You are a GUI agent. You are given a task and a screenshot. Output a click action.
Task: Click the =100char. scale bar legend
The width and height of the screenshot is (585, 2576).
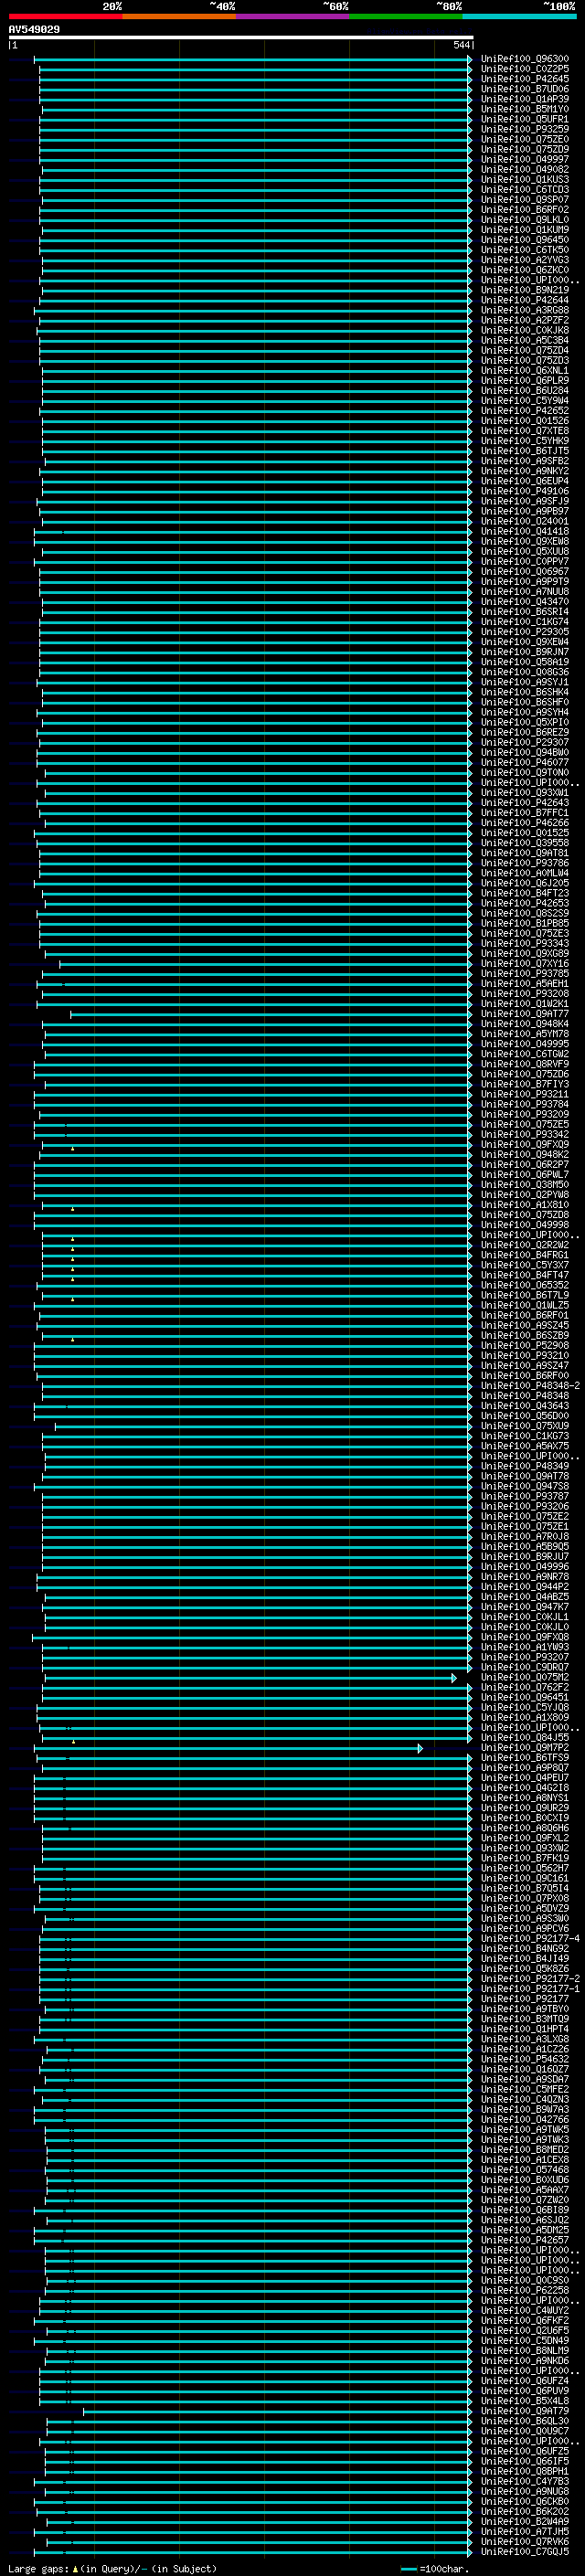pyautogui.click(x=434, y=2569)
